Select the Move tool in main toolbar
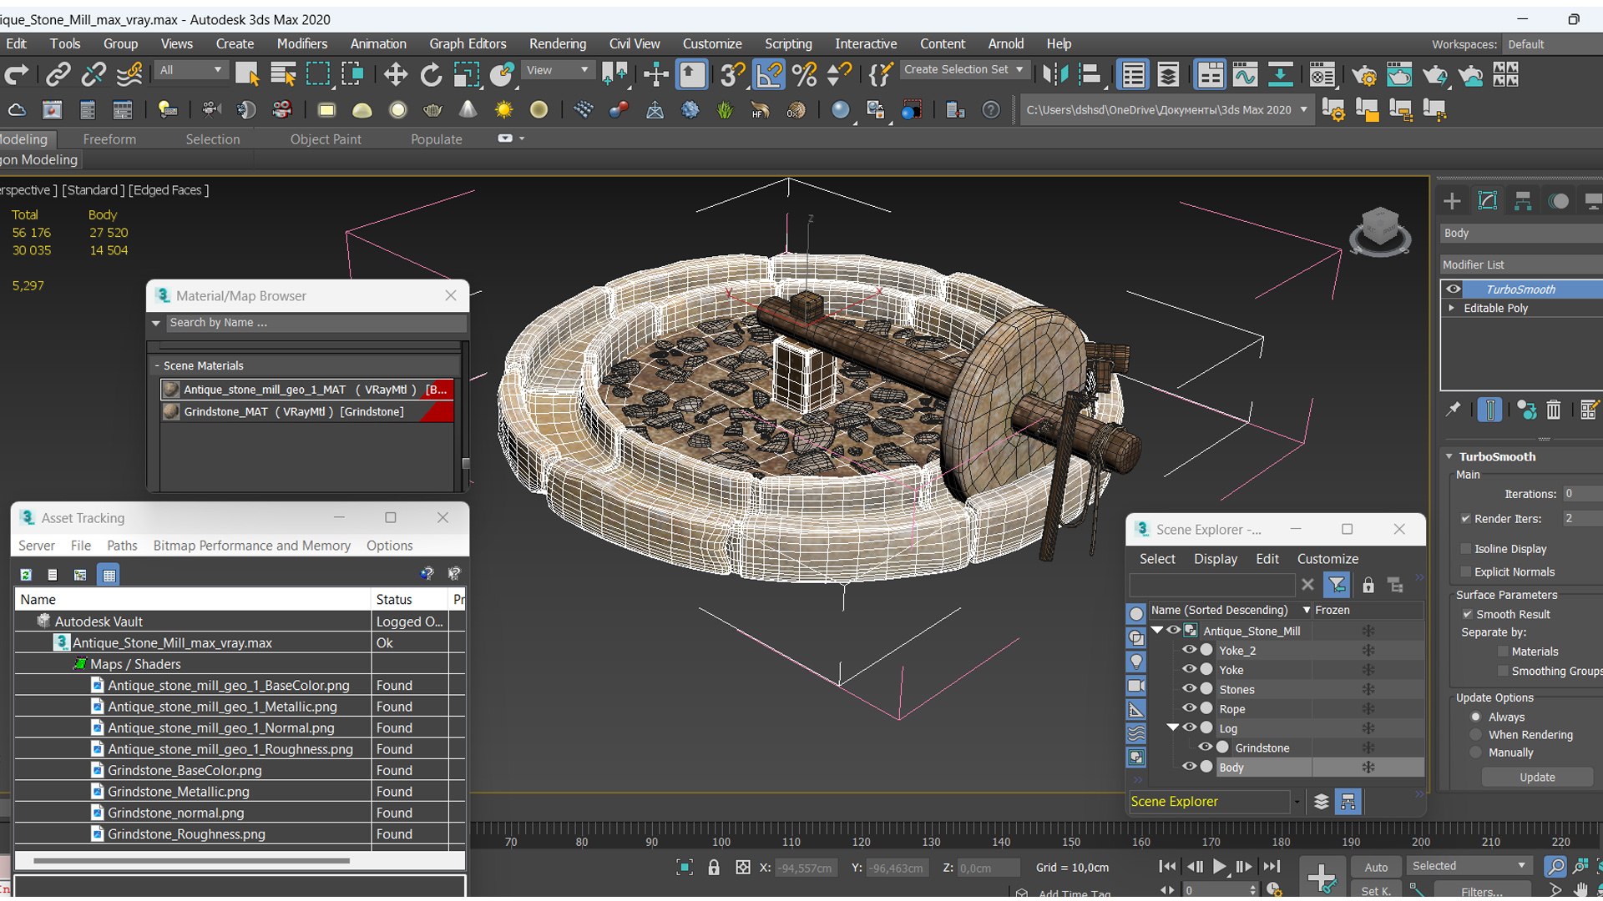The image size is (1603, 901). (395, 75)
